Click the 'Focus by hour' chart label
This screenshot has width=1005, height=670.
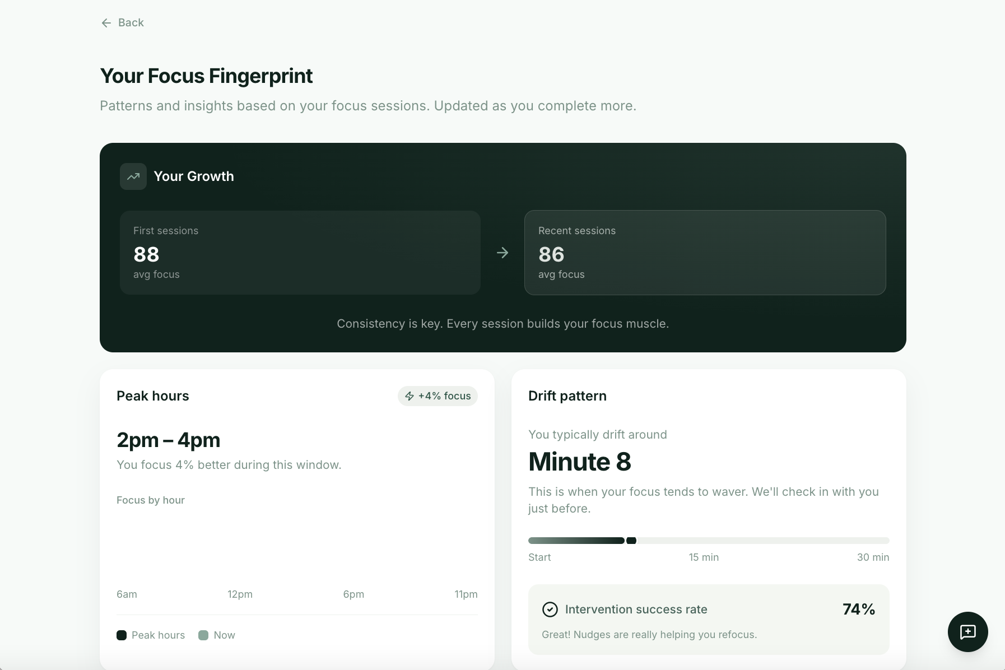(x=151, y=500)
